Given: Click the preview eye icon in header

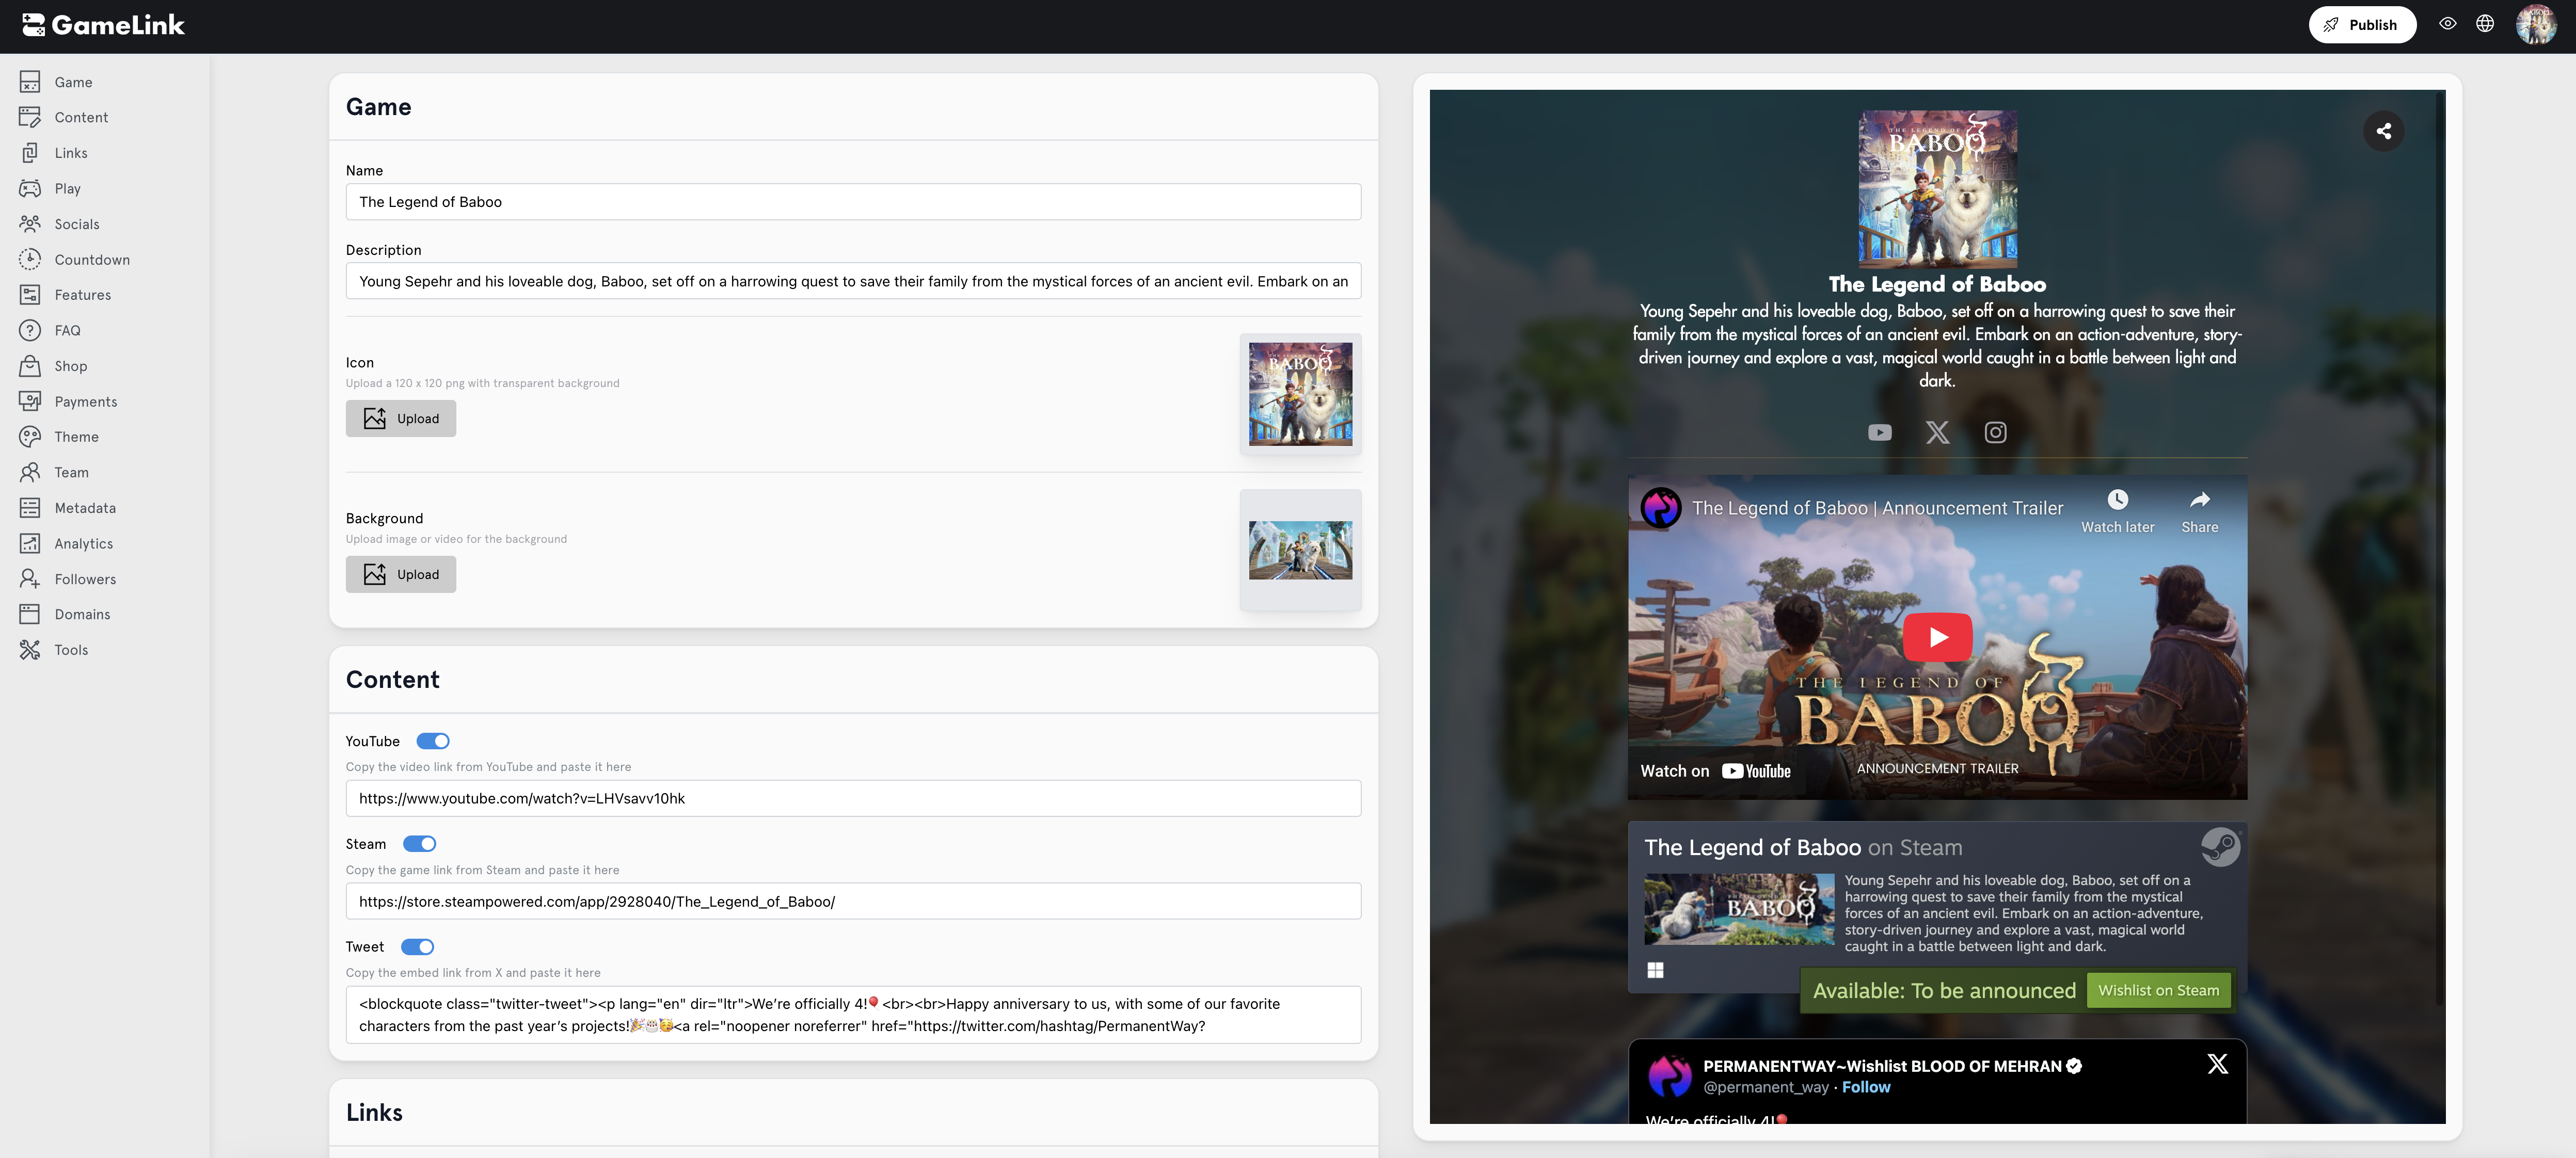Looking at the screenshot, I should coord(2447,24).
